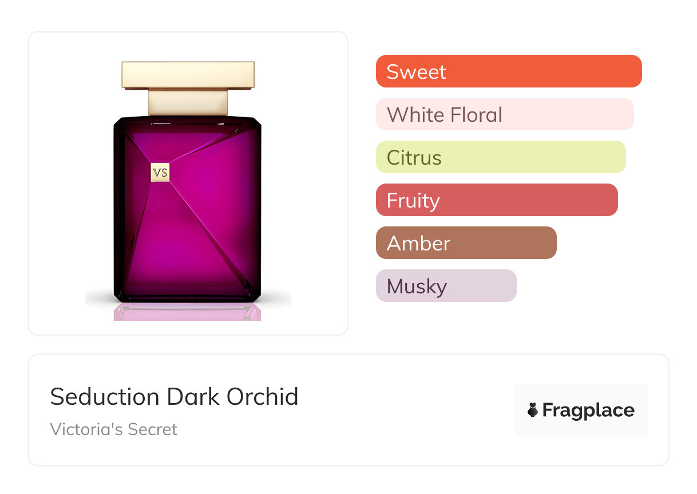Click the gold bottle cap top
The image size is (697, 494).
click(188, 75)
